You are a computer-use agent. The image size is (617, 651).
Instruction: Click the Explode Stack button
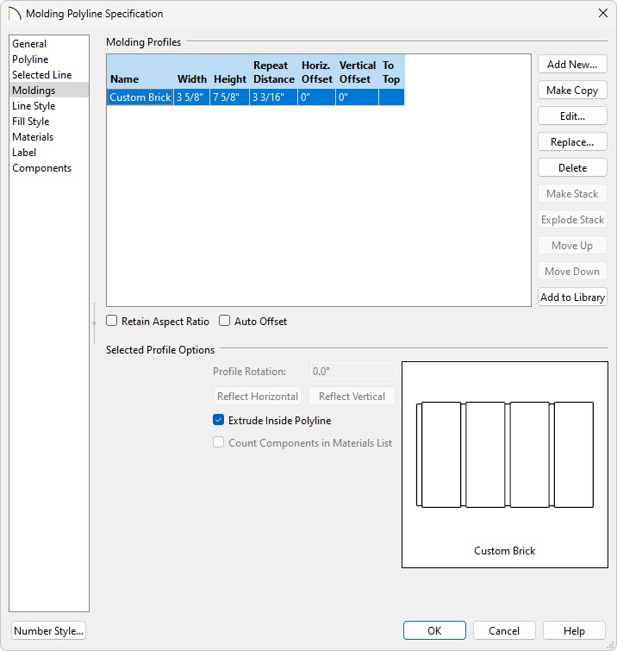point(572,220)
